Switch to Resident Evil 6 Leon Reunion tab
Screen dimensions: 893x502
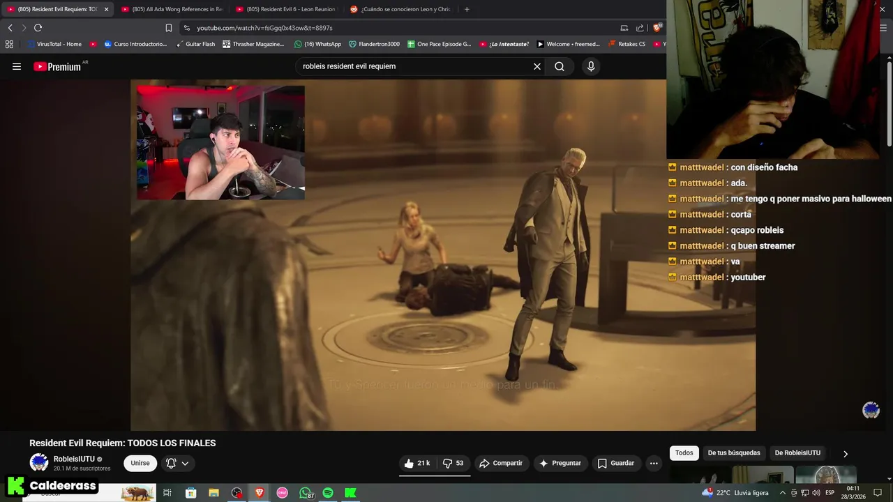285,9
